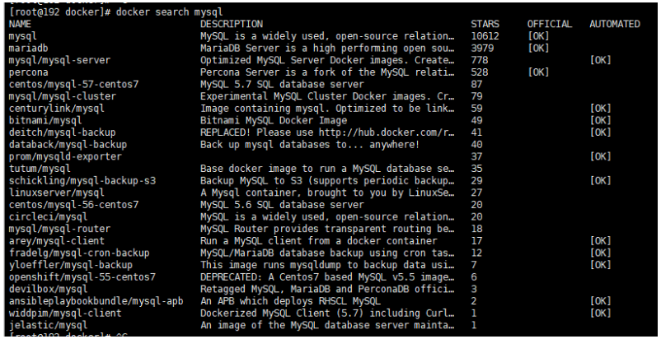Screen dimensions: 661x339
Task: Click the jelastic/mysql image name
Action: [48, 325]
